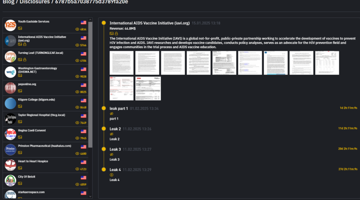
Task: Toggle the hidden-eye icon under leak part 1
Action: (112, 113)
